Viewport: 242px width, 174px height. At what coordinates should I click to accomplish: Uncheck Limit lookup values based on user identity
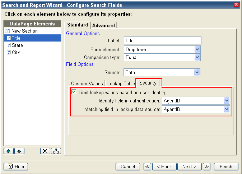(74, 92)
